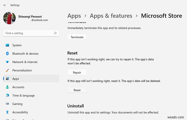The width and height of the screenshot is (187, 120).
Task: Click the @outlook.com email text
Action: pos(40,20)
